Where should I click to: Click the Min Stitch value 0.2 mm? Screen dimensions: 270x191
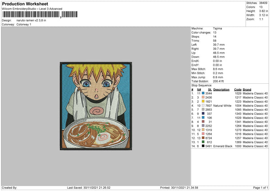(x=218, y=73)
